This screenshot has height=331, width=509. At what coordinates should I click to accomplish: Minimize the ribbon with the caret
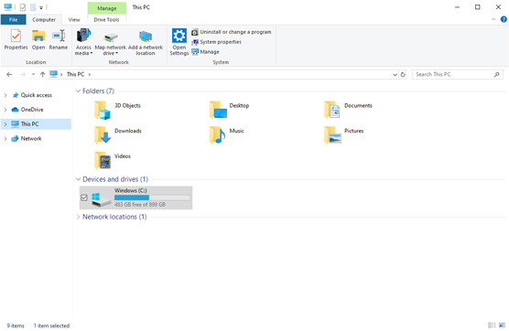tap(493, 20)
